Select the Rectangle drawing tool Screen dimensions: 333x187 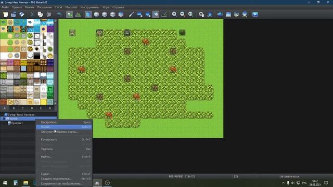[139, 15]
